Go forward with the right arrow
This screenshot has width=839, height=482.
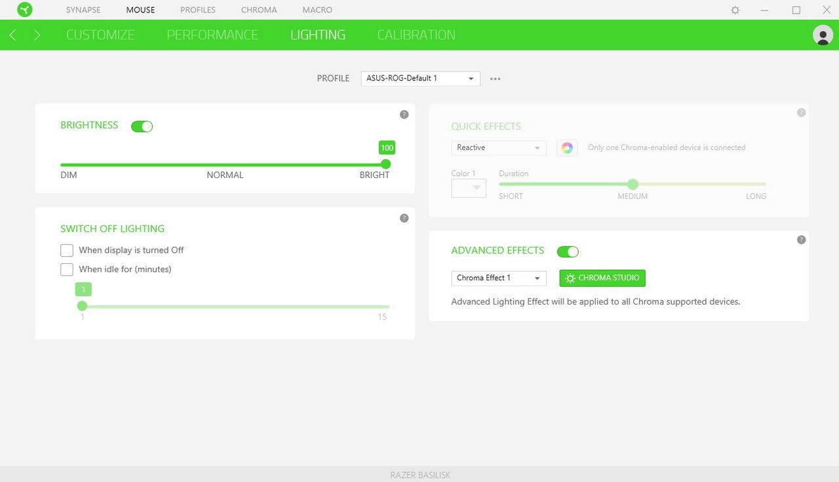pyautogui.click(x=37, y=35)
